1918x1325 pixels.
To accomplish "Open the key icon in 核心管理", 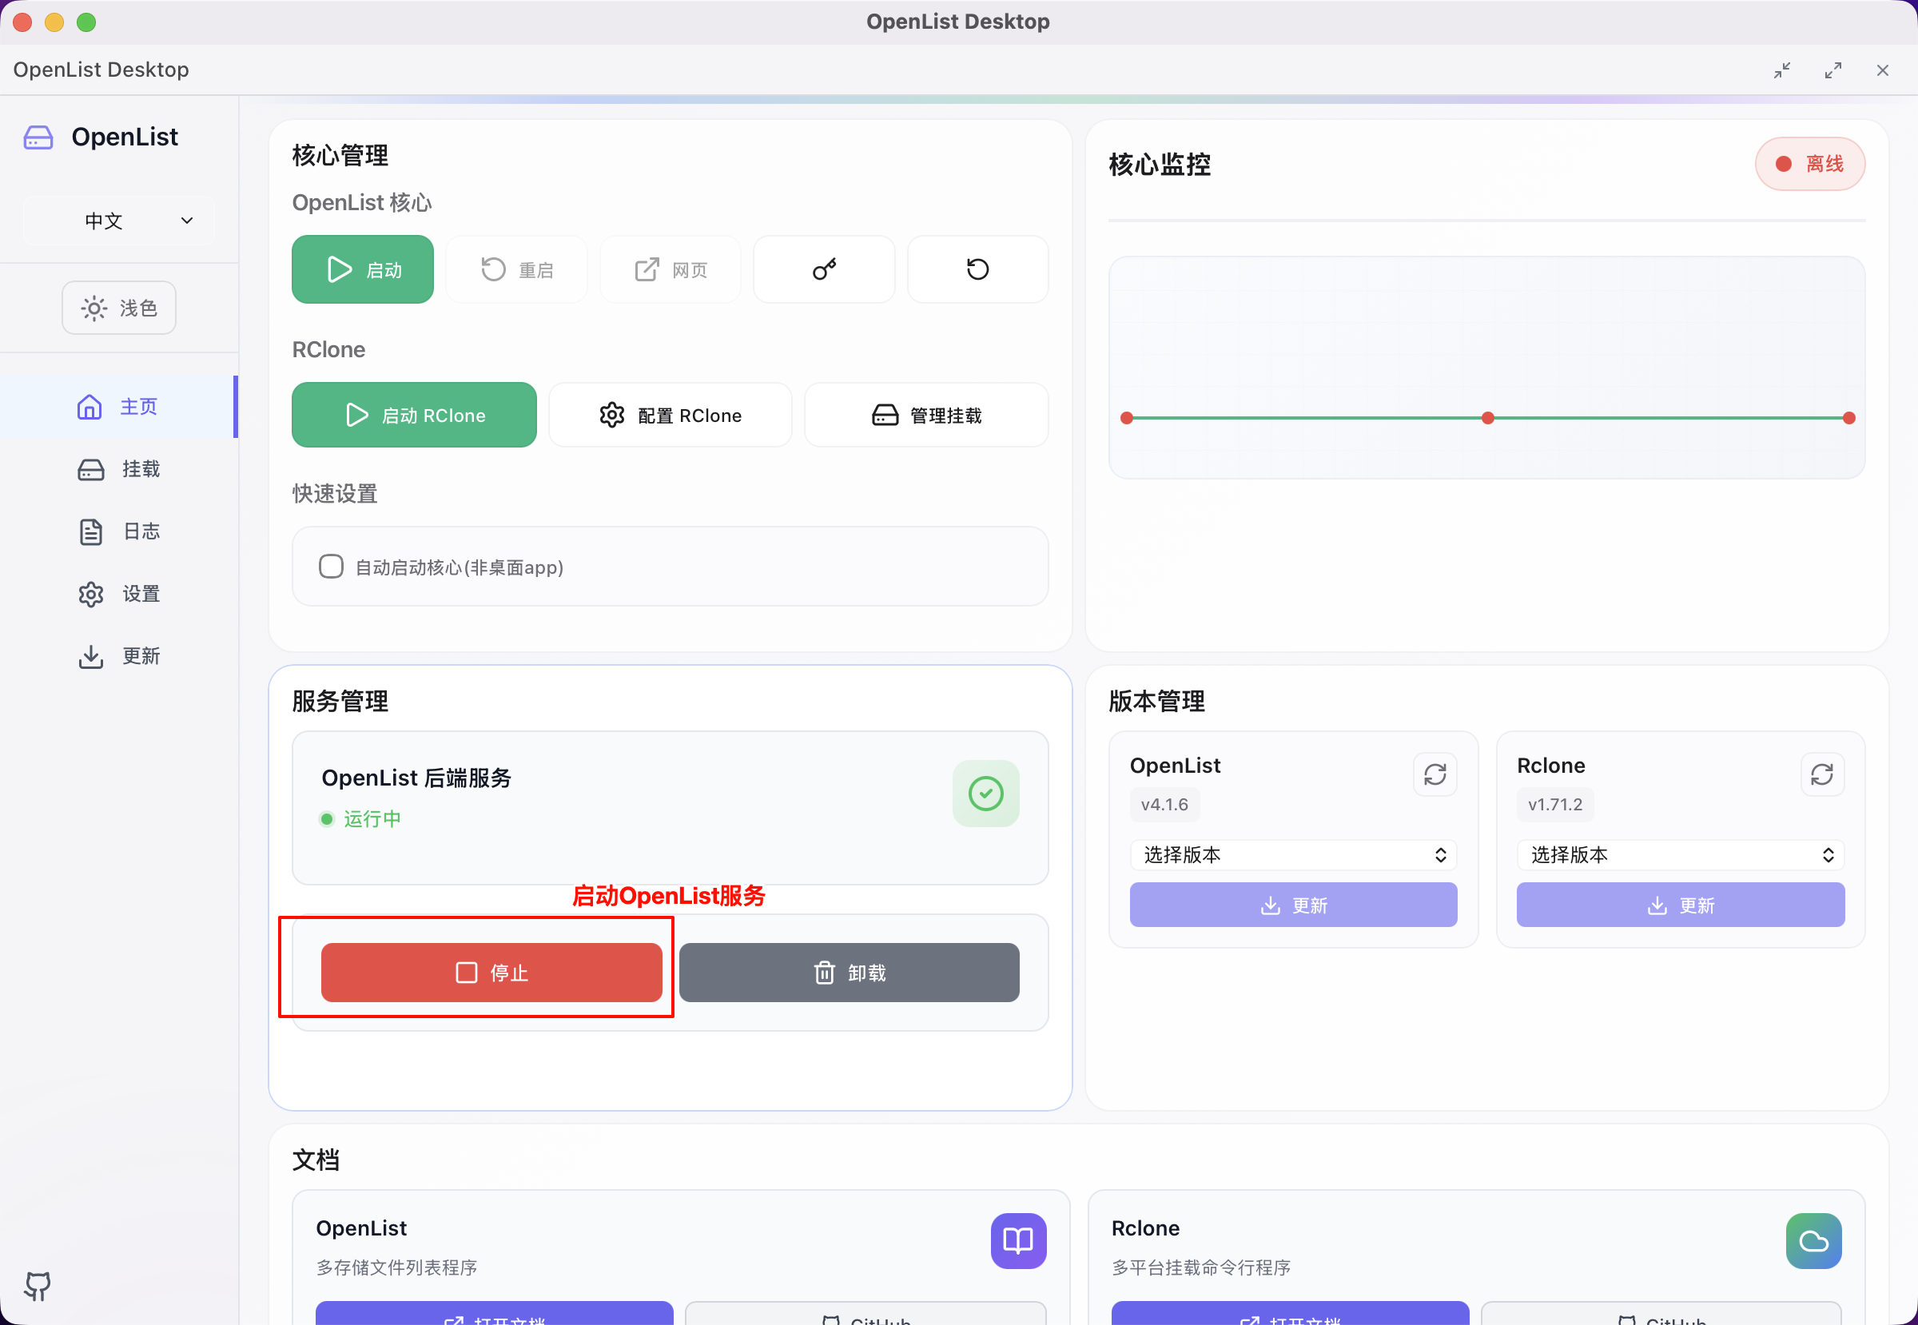I will pyautogui.click(x=823, y=269).
